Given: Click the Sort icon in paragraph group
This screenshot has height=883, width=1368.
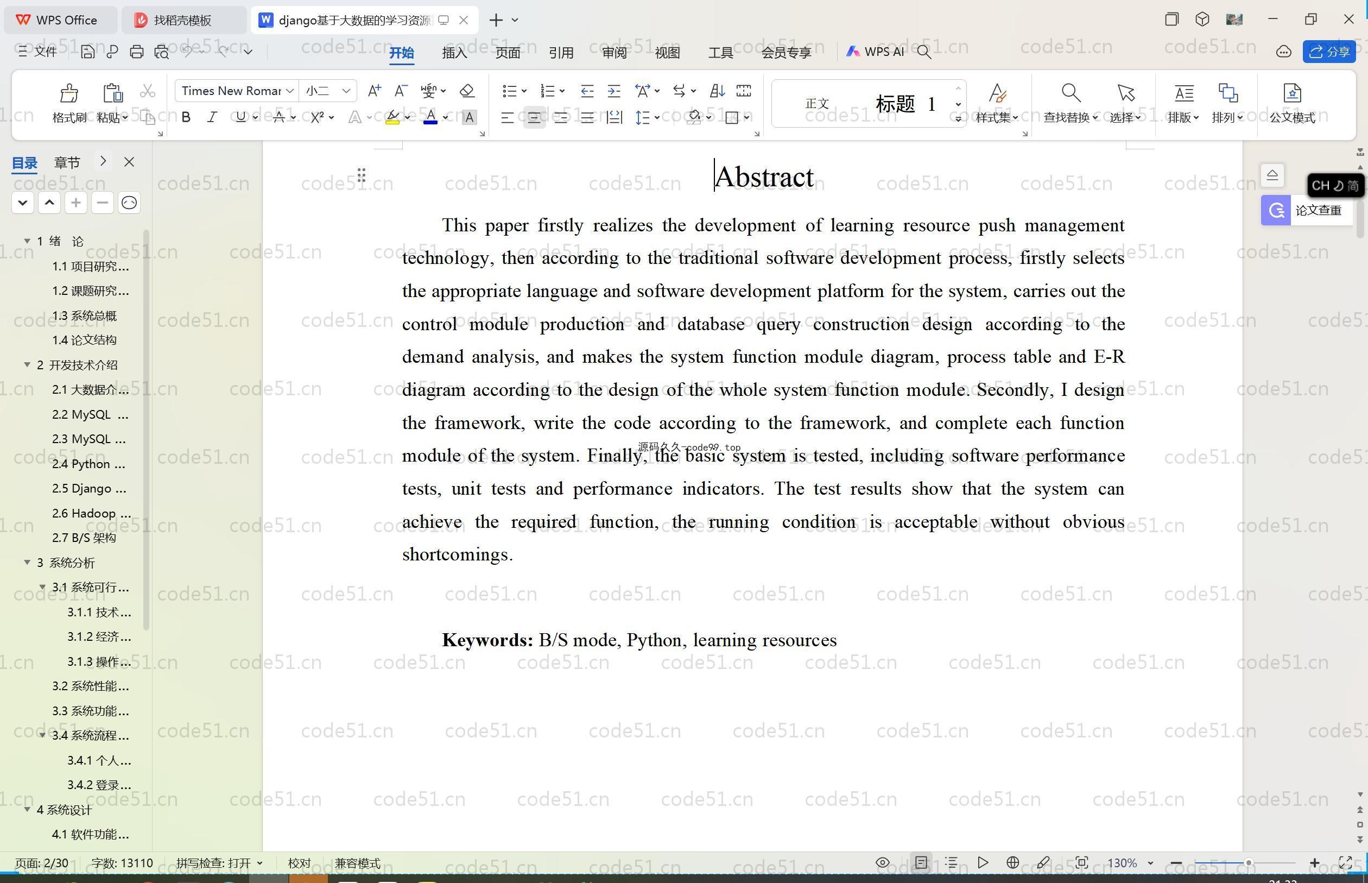Looking at the screenshot, I should (717, 91).
